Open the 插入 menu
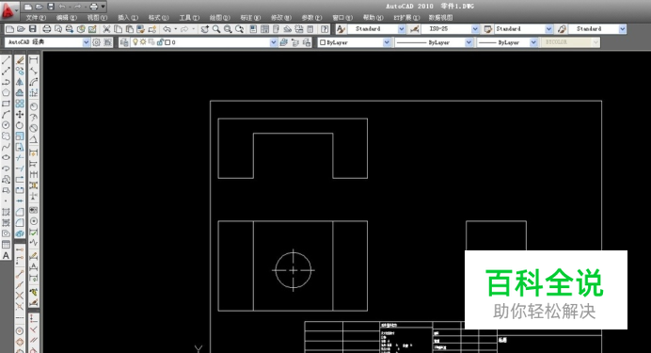The height and width of the screenshot is (353, 651). pos(128,18)
